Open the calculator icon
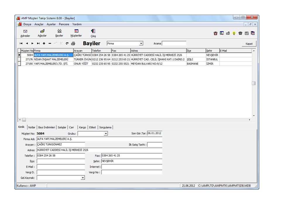Screen dimensions: 281x211 (246, 33)
